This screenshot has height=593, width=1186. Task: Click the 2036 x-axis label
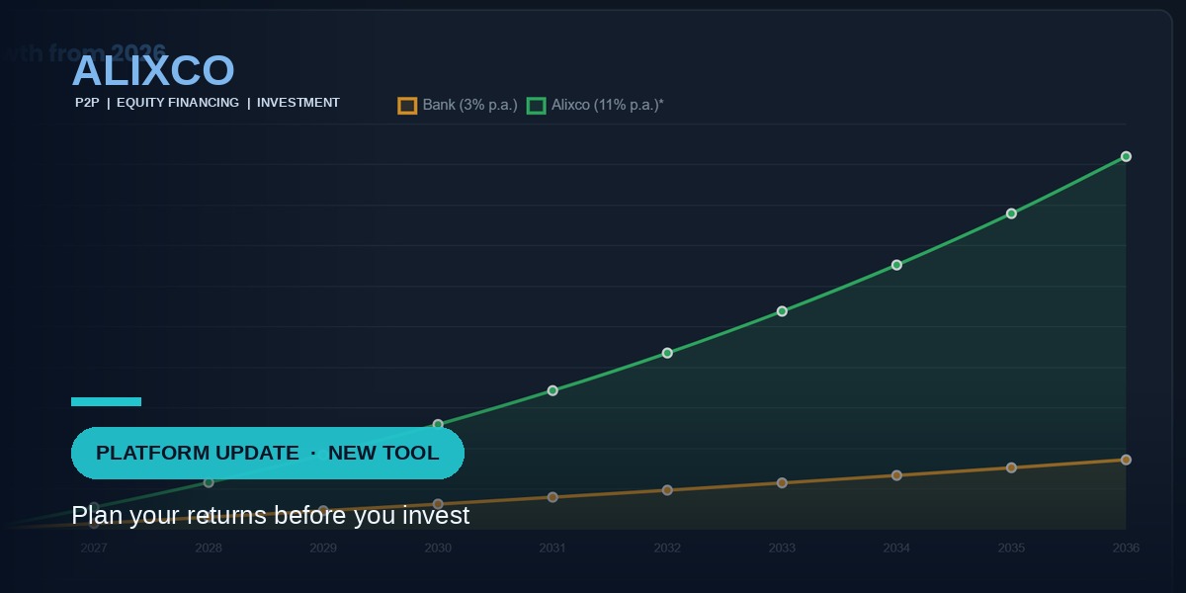1126,548
